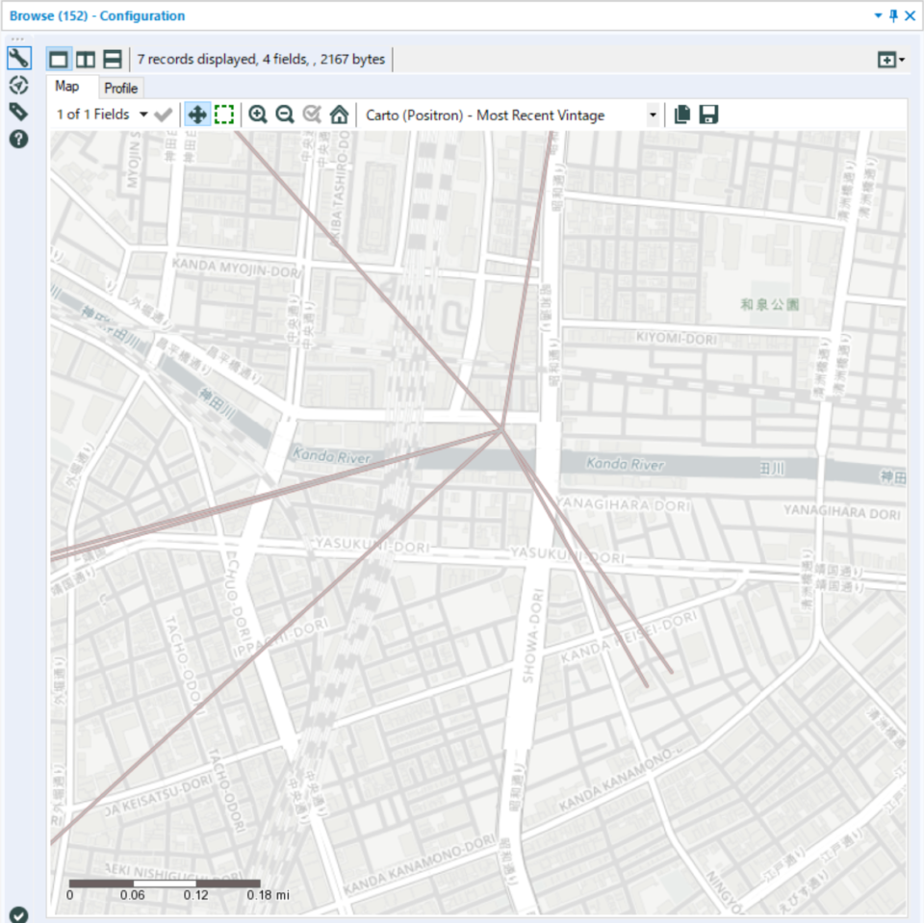Open the Annotation tag icon
This screenshot has width=924, height=923.
tap(18, 112)
